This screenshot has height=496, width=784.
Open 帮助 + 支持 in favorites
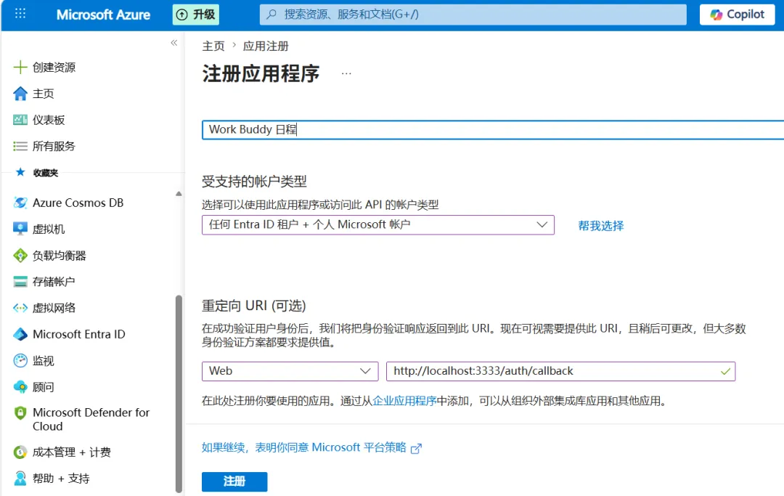[x=61, y=479]
